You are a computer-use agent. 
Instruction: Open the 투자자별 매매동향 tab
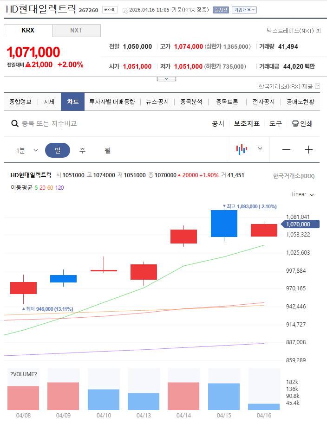[x=112, y=102]
